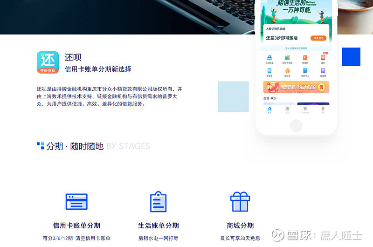The width and height of the screenshot is (373, 247).
Task: Click the BY STAGES gray subtitle
Action: tap(128, 146)
